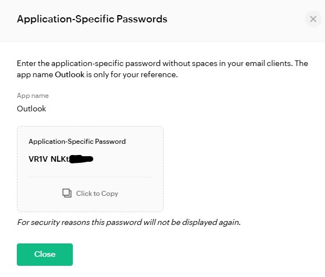Click the phrase 'without spaces' in instructions

tap(177, 63)
